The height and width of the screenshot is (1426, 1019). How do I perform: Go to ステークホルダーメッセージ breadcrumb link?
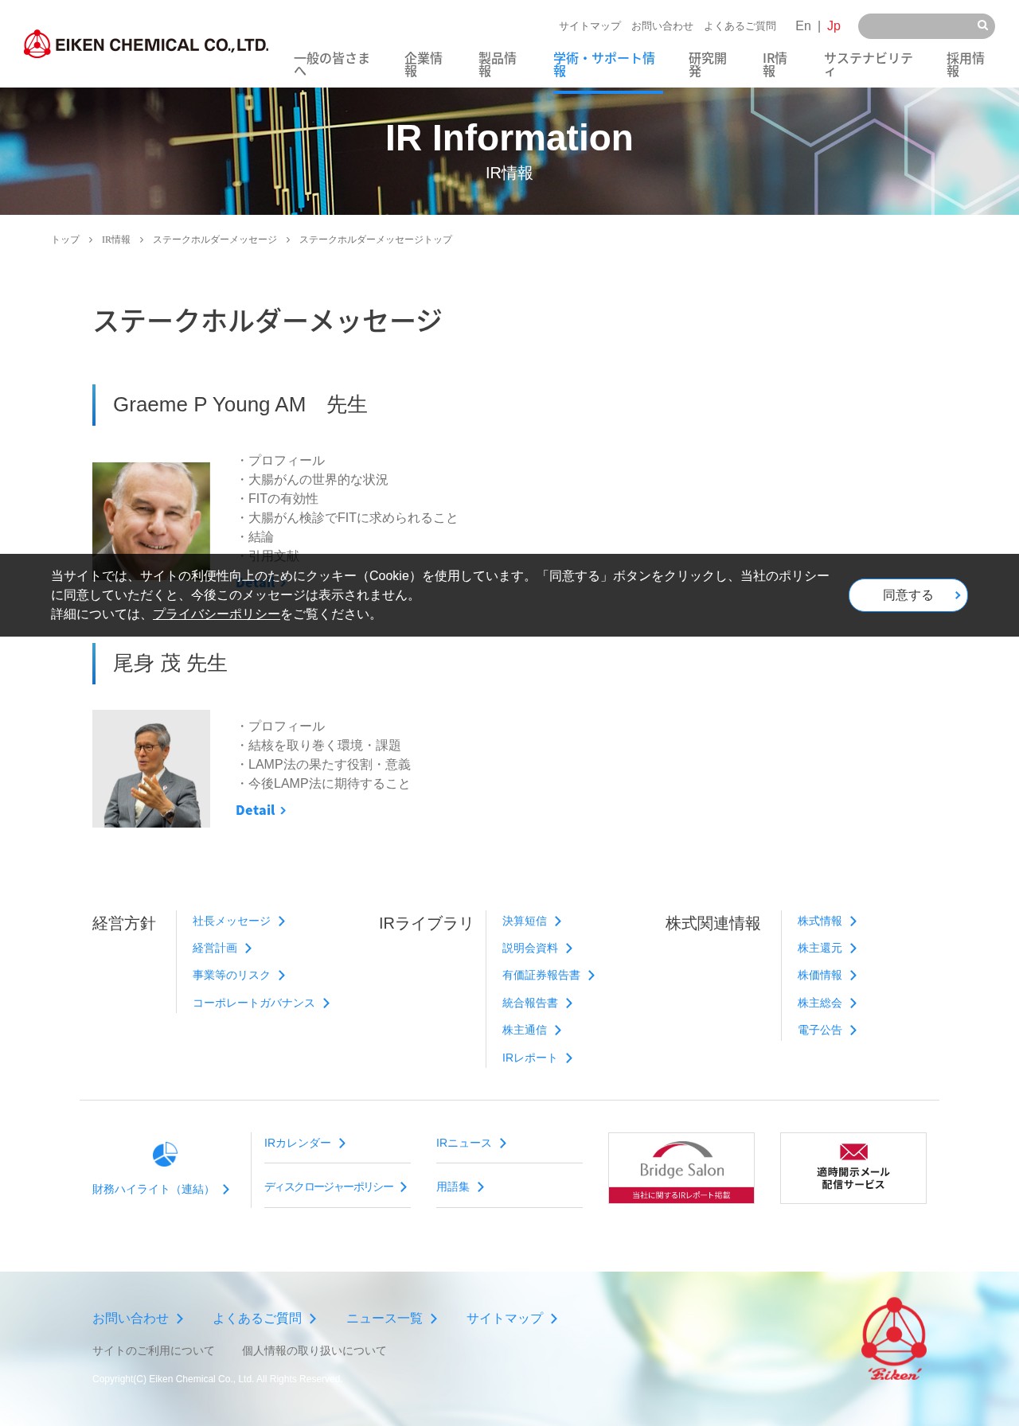(x=215, y=240)
